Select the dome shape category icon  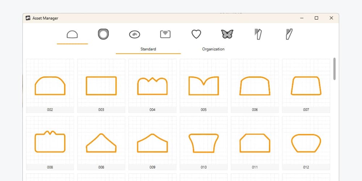pos(72,34)
